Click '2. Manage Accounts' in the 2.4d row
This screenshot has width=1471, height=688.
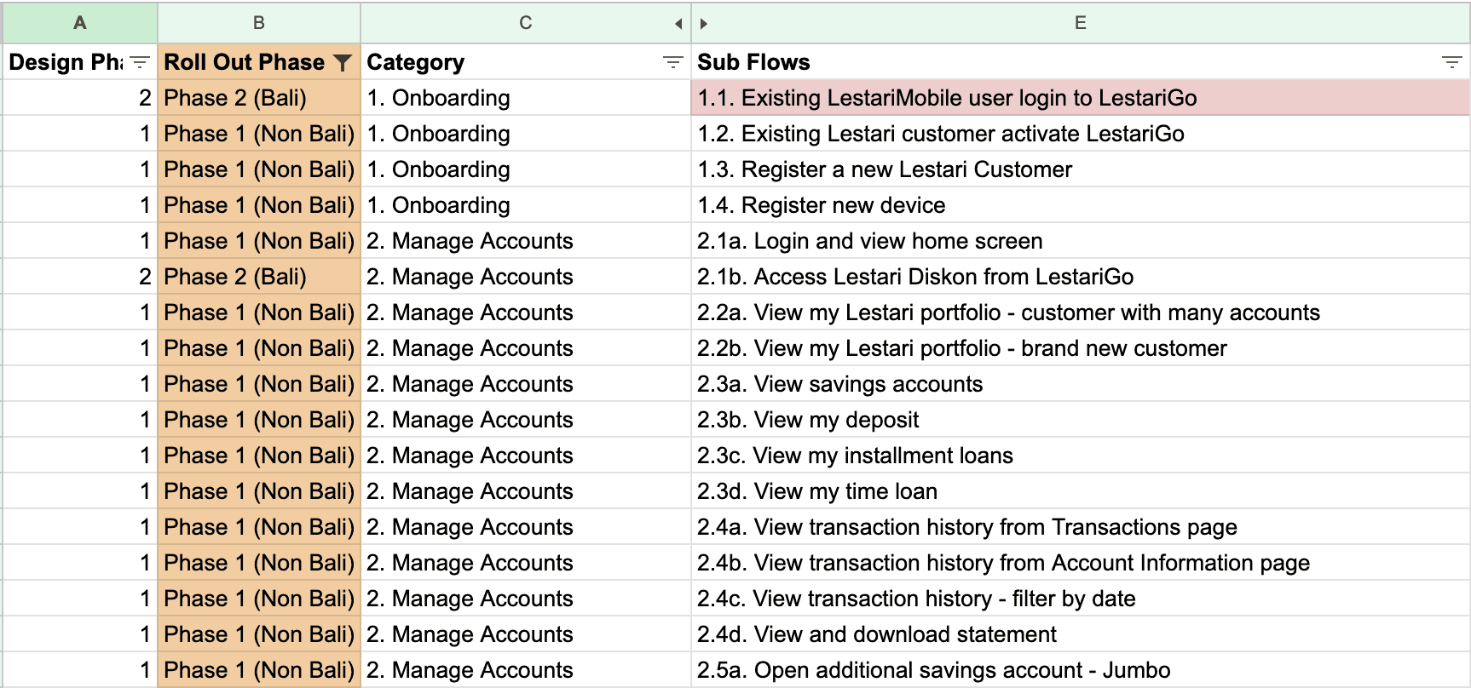pos(526,634)
